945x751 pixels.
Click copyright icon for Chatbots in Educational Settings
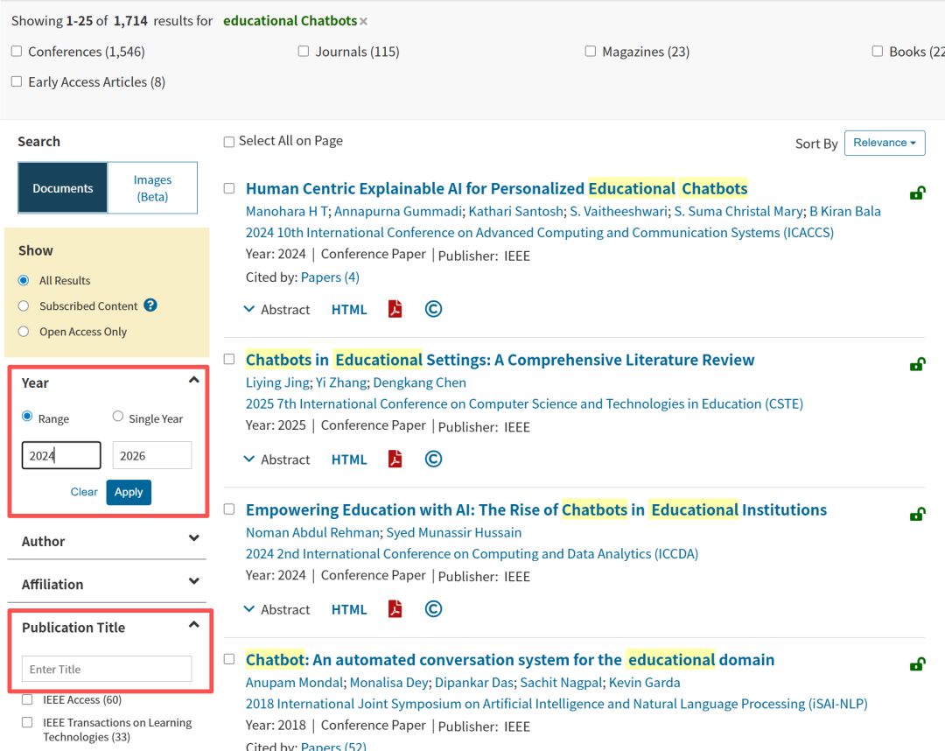pos(433,460)
